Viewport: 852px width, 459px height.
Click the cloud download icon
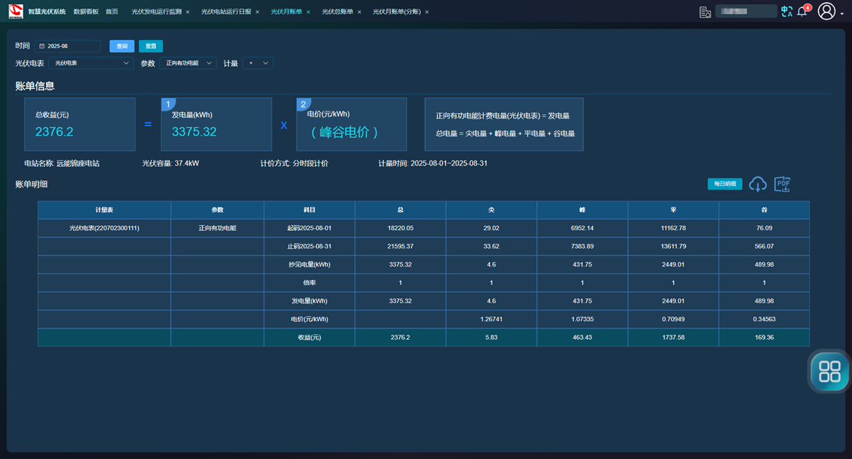(758, 184)
